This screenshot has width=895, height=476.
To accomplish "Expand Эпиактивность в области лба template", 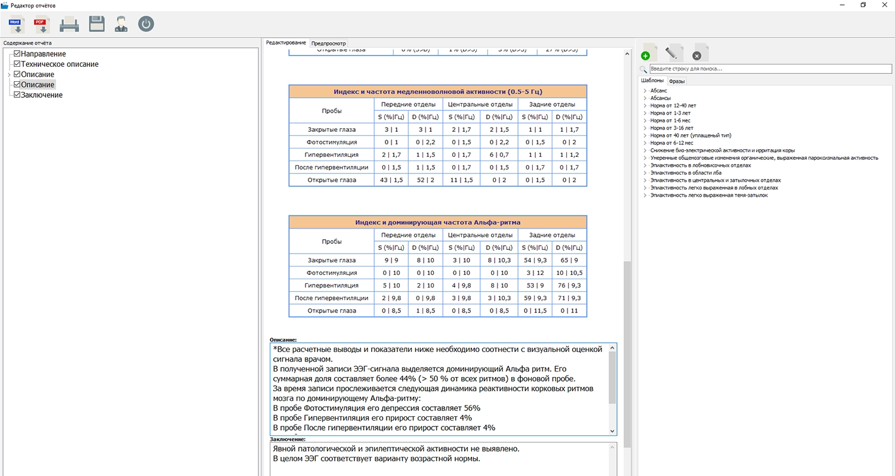I will coord(645,173).
